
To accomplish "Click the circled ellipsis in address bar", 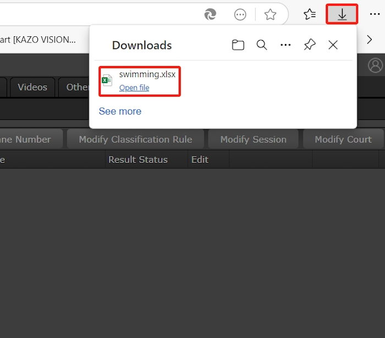I will tap(240, 15).
